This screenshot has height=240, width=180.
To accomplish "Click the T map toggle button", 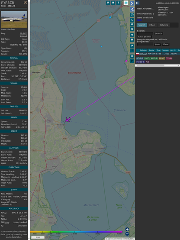I will (x=118, y=3).
